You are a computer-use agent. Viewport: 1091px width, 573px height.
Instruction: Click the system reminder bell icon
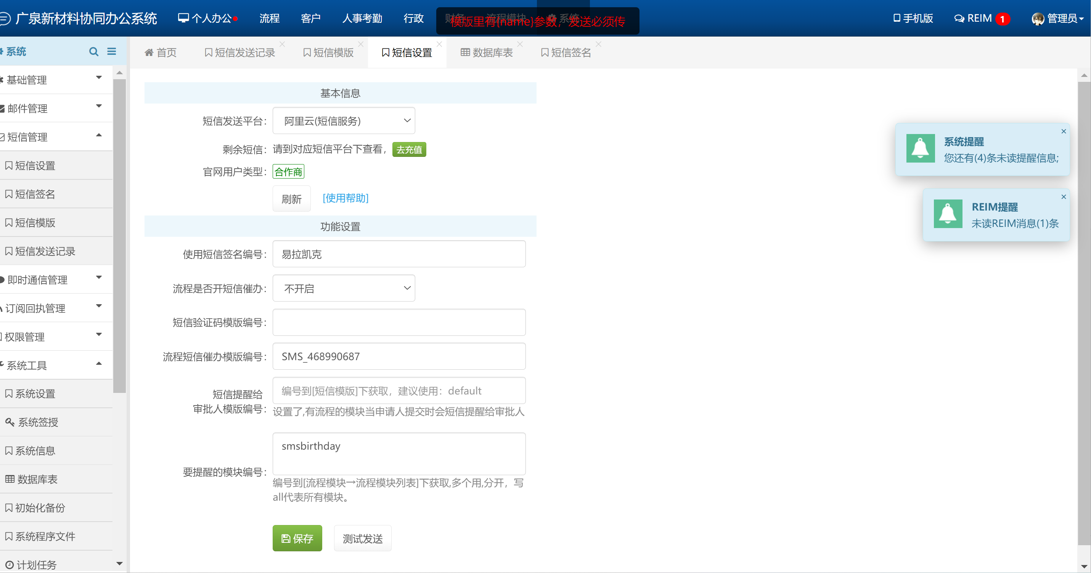[920, 148]
